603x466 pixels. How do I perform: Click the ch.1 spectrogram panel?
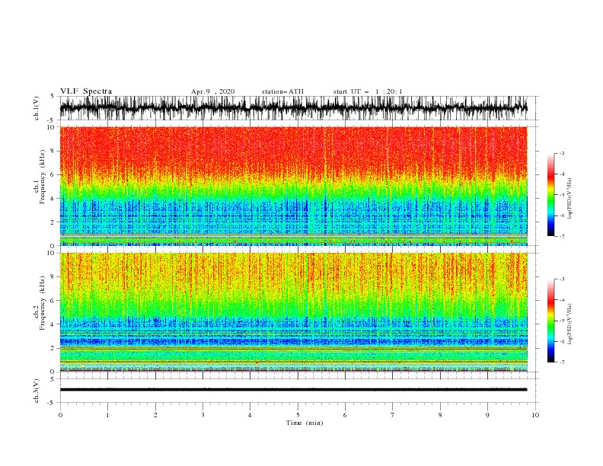[x=293, y=186]
